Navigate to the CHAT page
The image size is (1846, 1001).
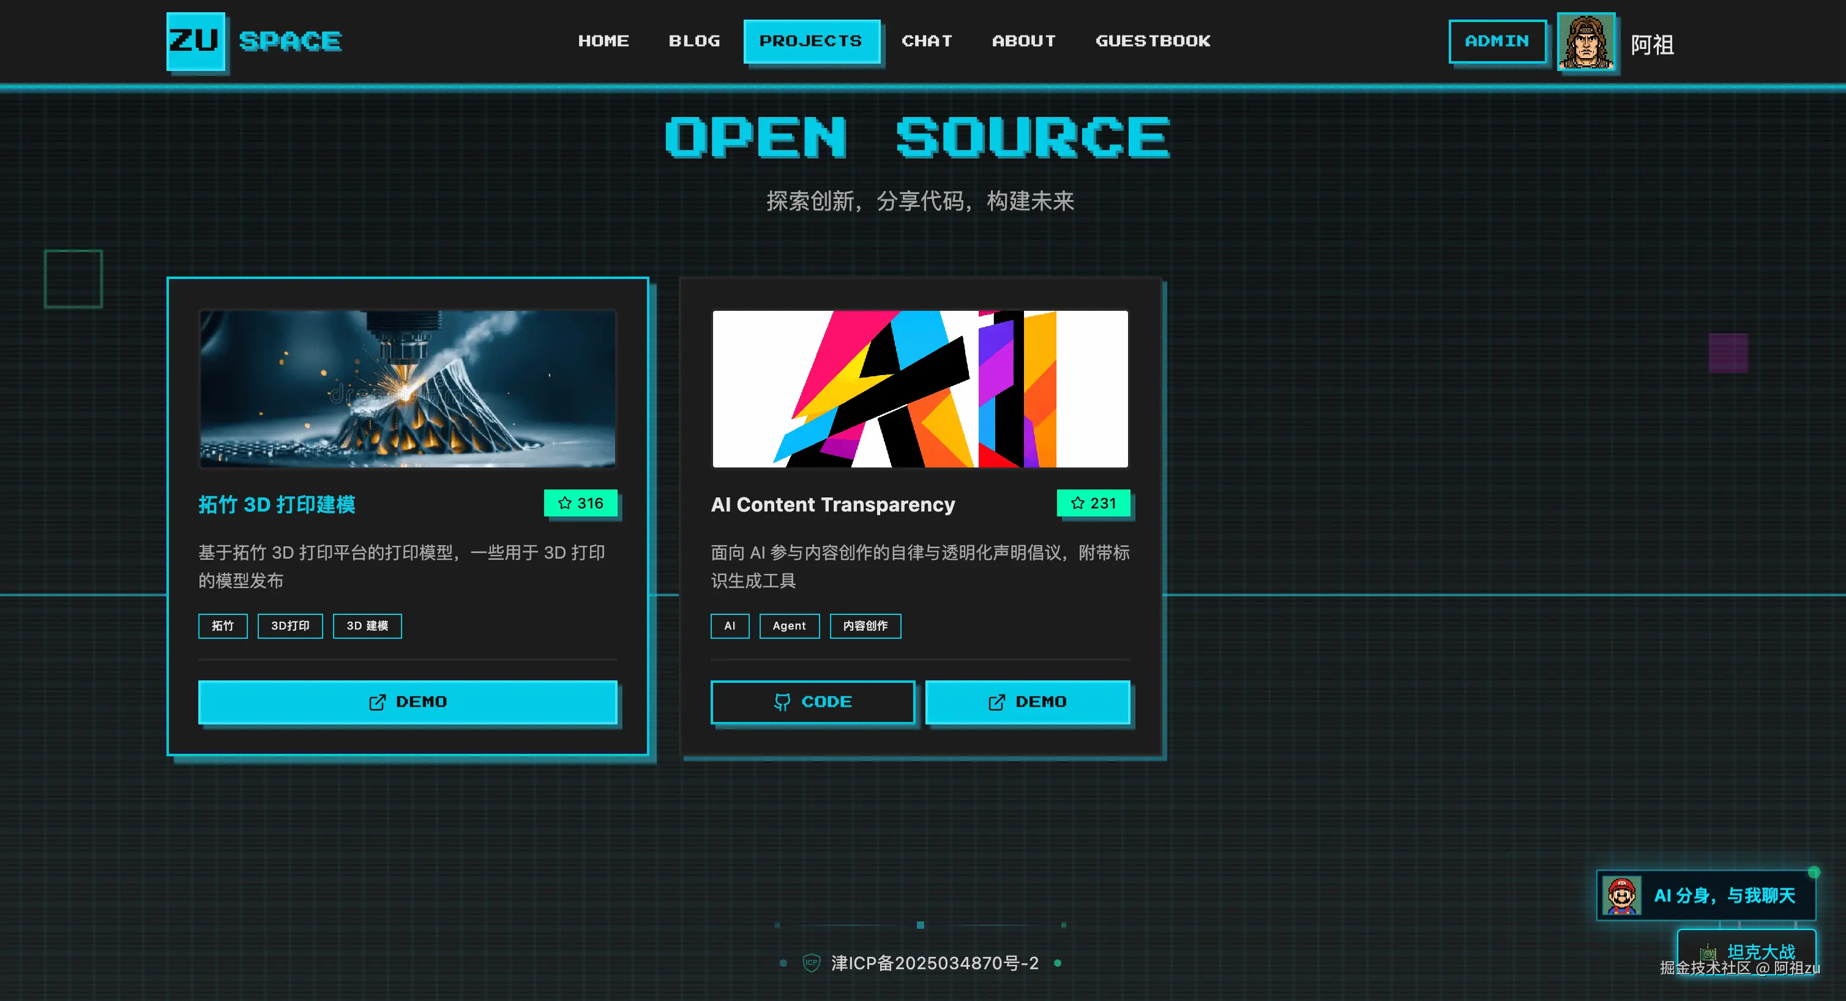[x=927, y=41]
